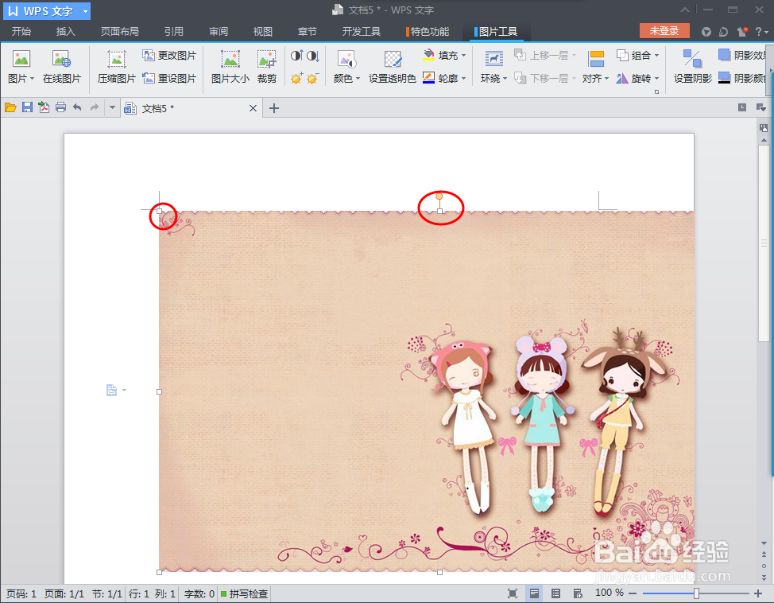Zoom in with the plus button
Screen dimensions: 774x603
point(758,593)
